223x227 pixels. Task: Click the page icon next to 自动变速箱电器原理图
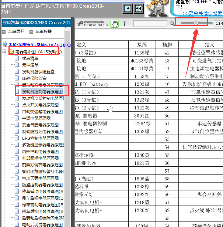17,112
